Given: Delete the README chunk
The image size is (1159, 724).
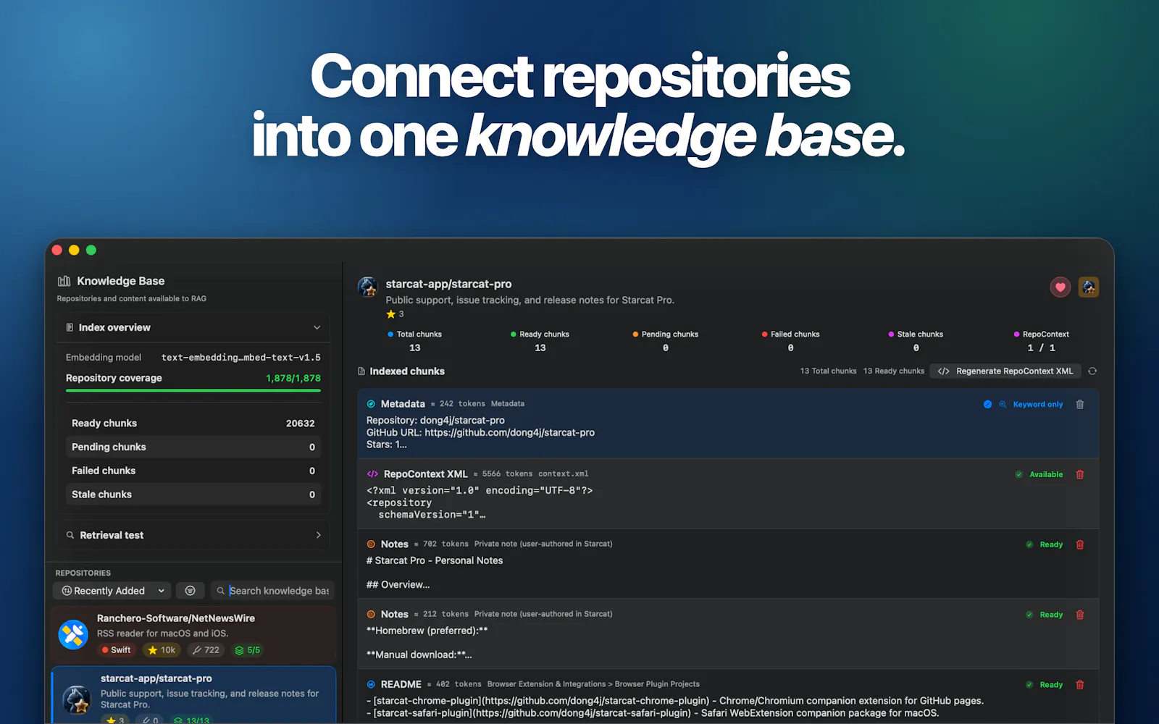Looking at the screenshot, I should tap(1080, 685).
